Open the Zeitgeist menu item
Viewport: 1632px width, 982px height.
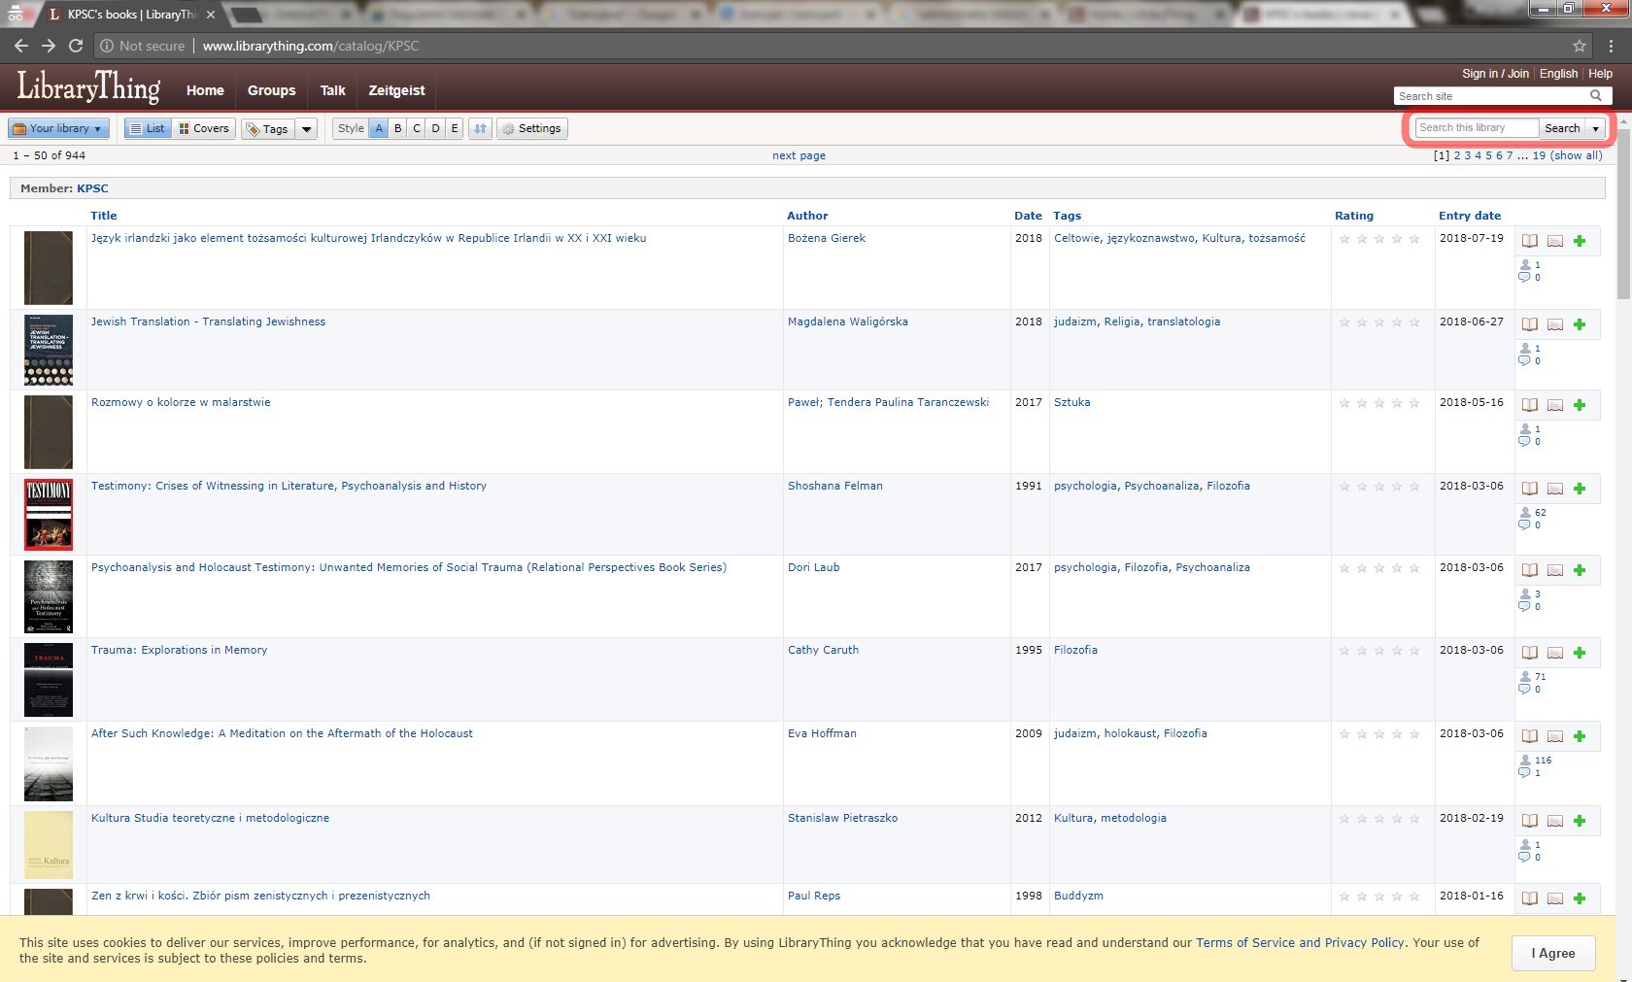(x=396, y=90)
